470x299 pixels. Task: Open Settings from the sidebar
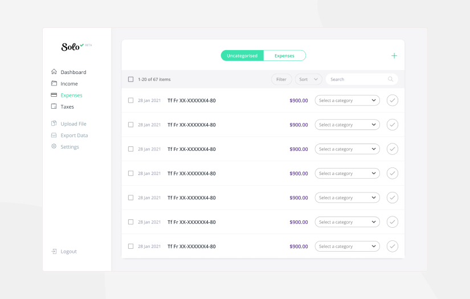click(65, 146)
